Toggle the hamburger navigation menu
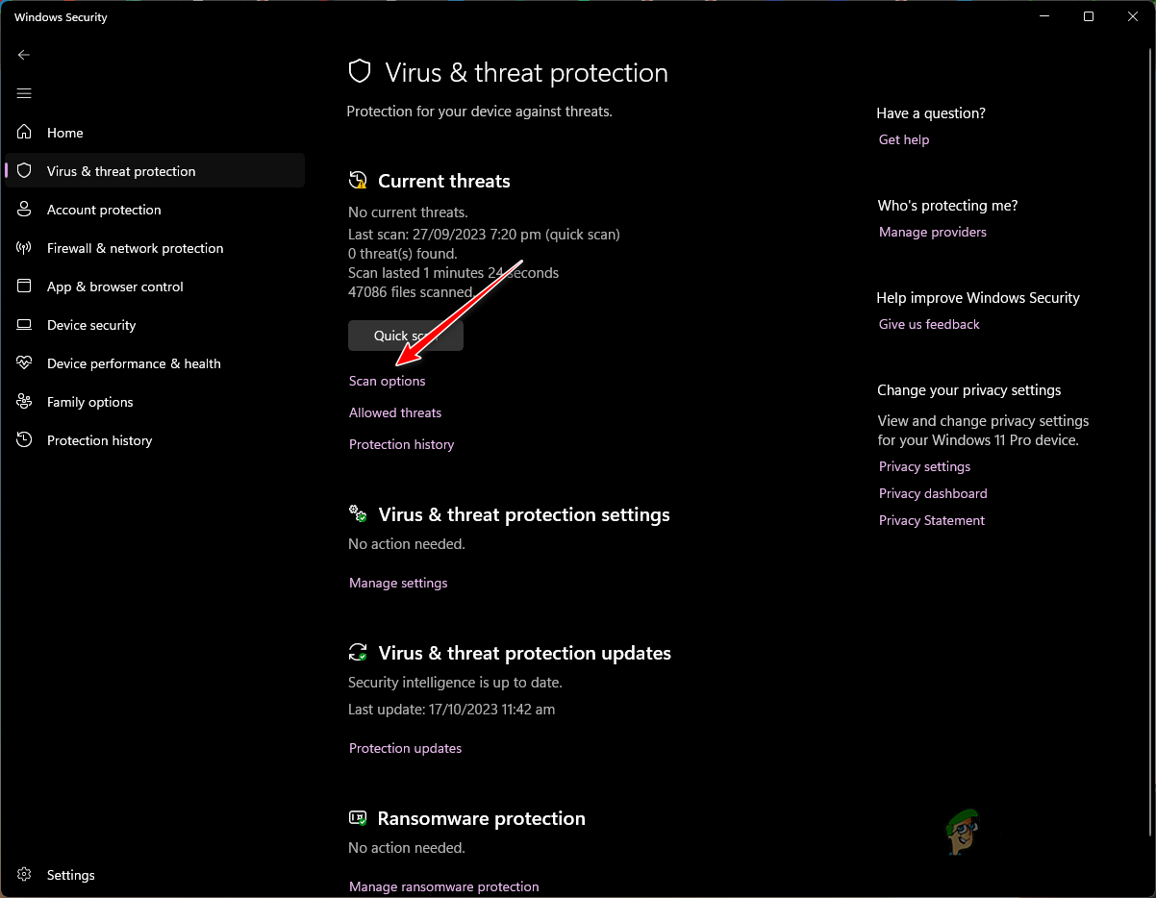The image size is (1156, 898). 24,93
